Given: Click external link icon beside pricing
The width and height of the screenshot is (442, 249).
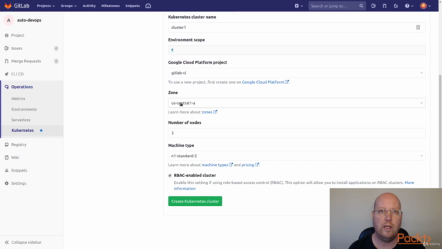Looking at the screenshot, I should [x=257, y=165].
